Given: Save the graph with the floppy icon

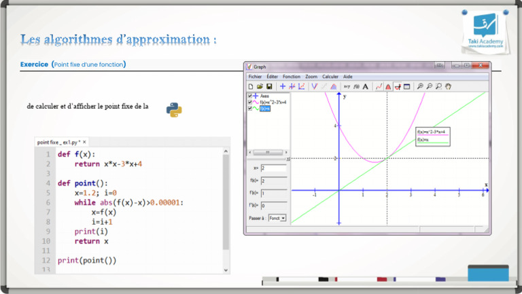Looking at the screenshot, I should tap(269, 86).
